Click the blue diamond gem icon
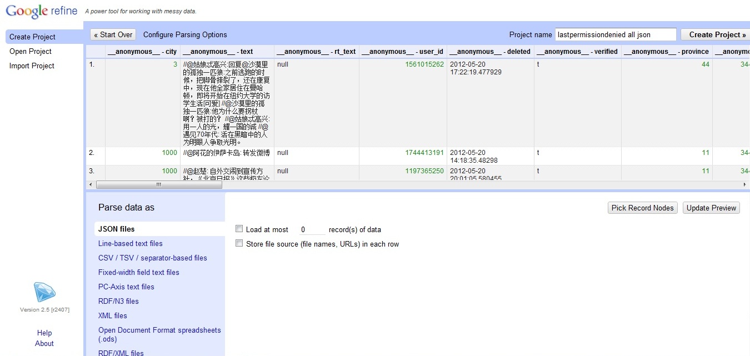 [44, 292]
